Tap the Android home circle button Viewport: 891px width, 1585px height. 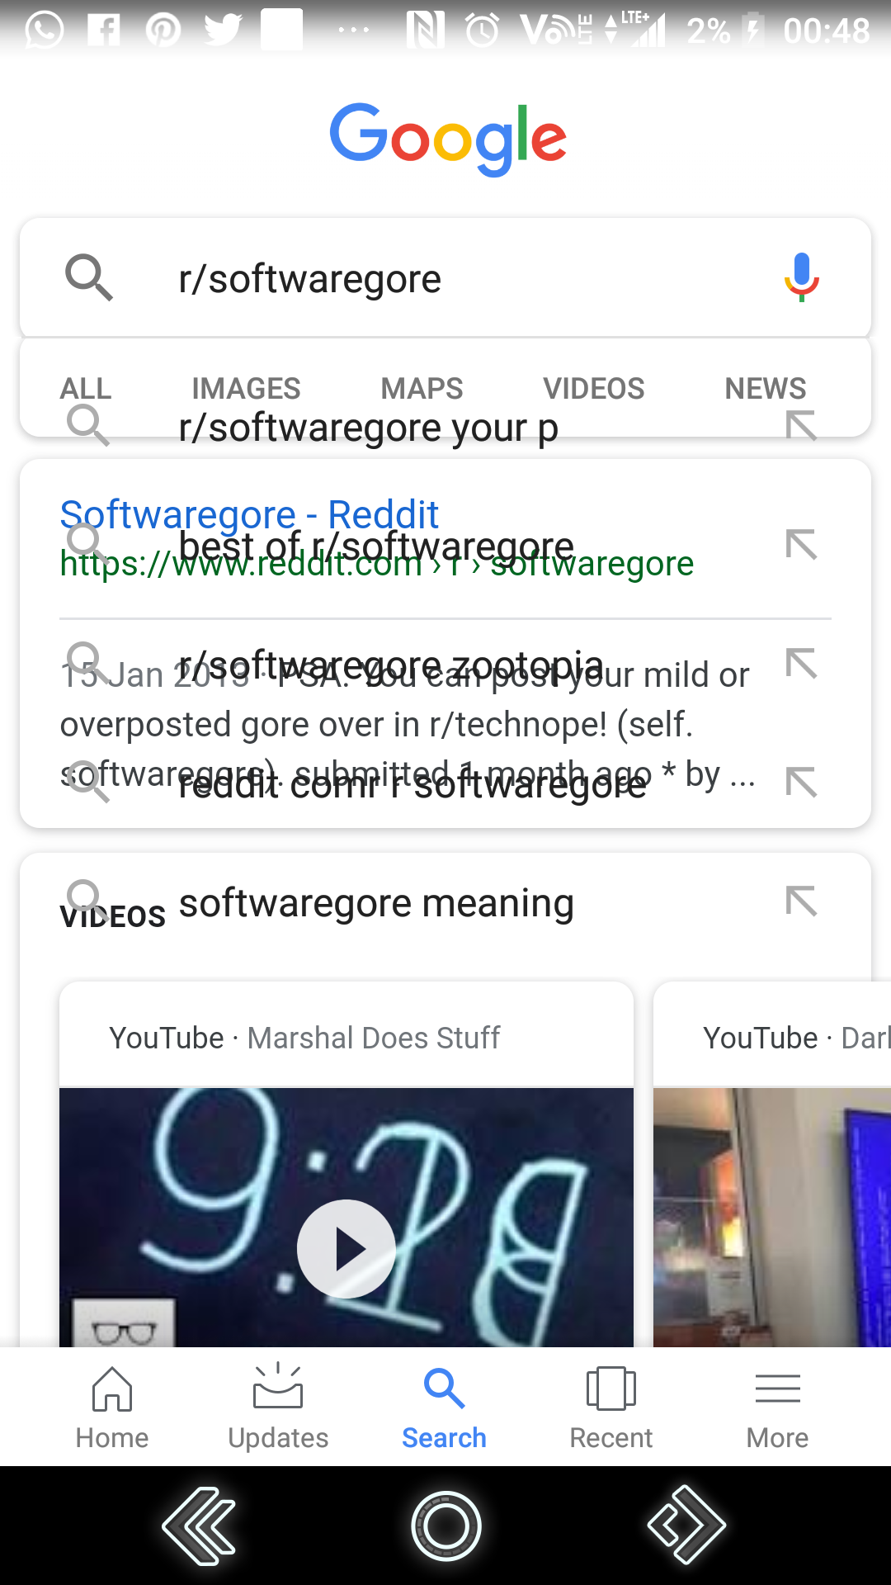(x=445, y=1526)
